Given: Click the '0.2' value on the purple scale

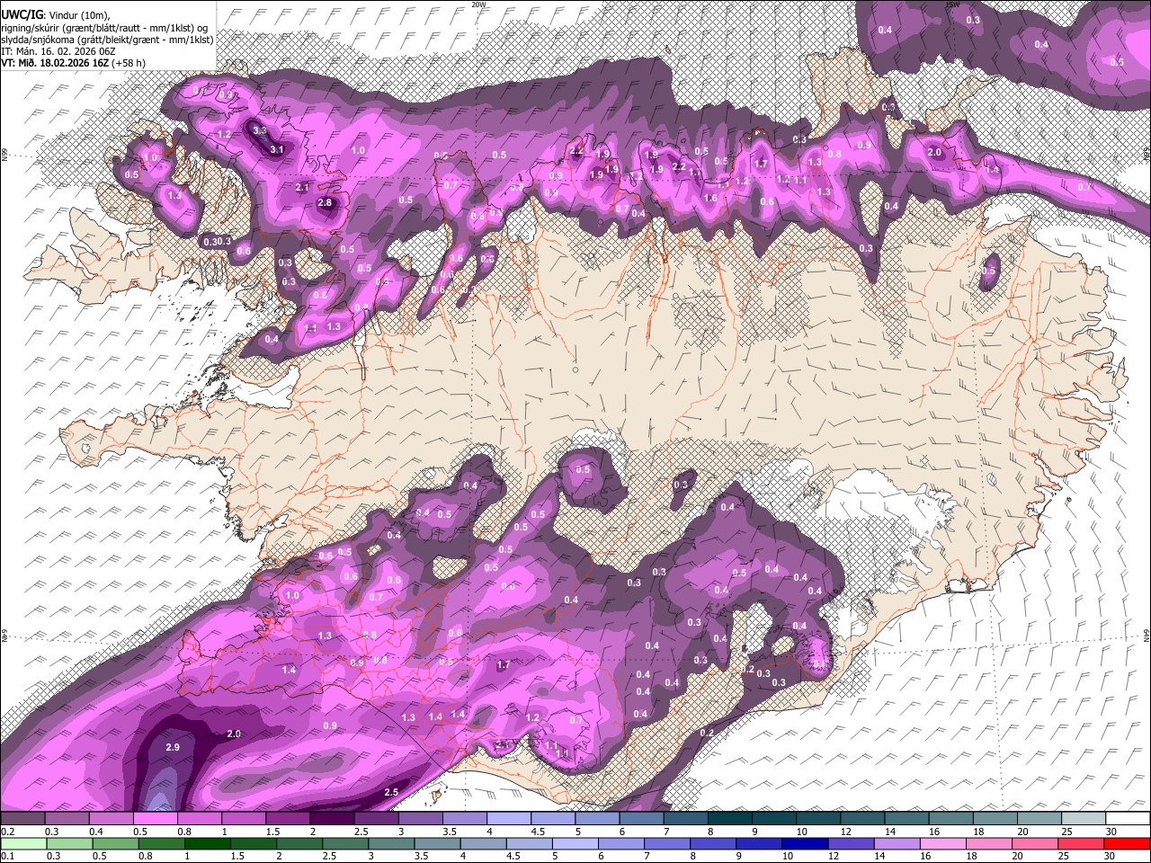Looking at the screenshot, I should 7,832.
